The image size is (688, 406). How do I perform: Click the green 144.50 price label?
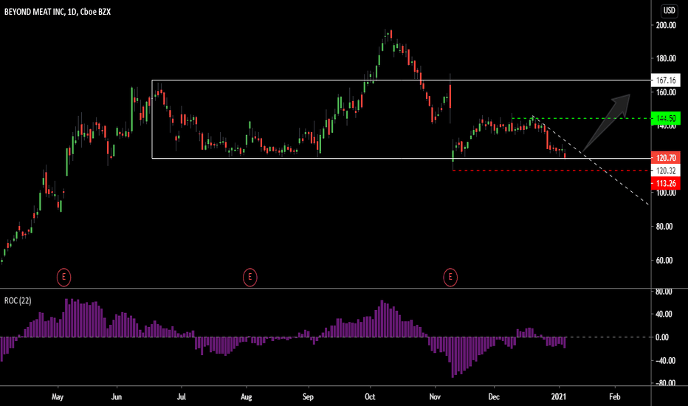pos(666,119)
